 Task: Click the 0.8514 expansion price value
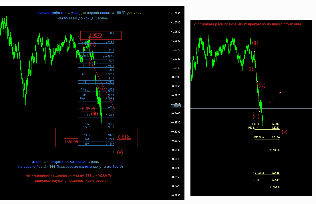point(275,180)
